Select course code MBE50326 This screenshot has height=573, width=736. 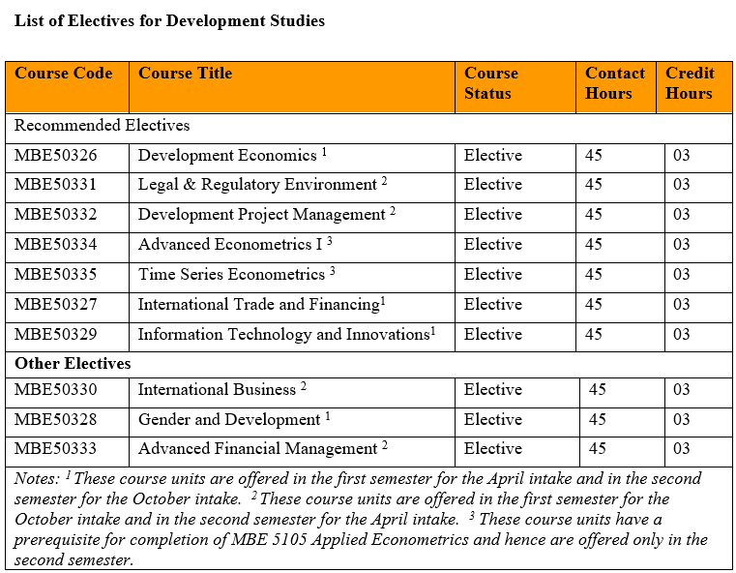(56, 156)
